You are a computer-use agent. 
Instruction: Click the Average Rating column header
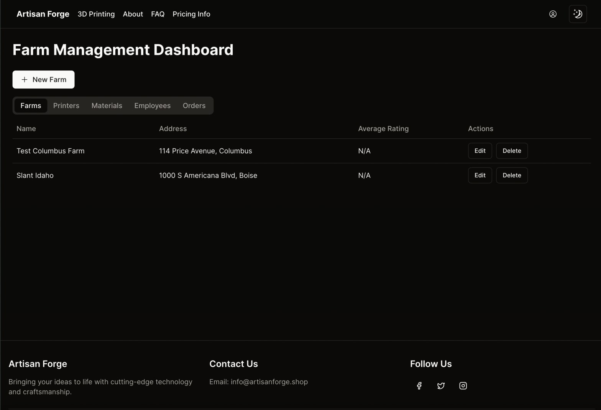(383, 129)
